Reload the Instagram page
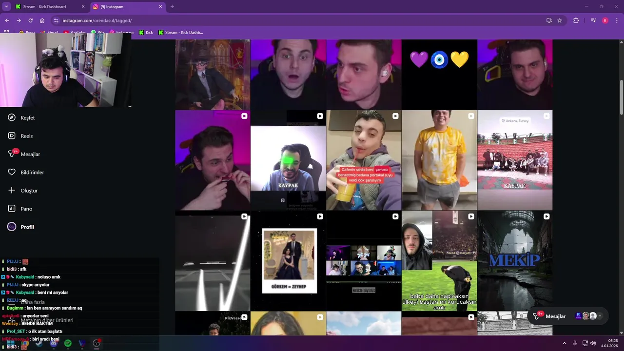 pos(30,20)
